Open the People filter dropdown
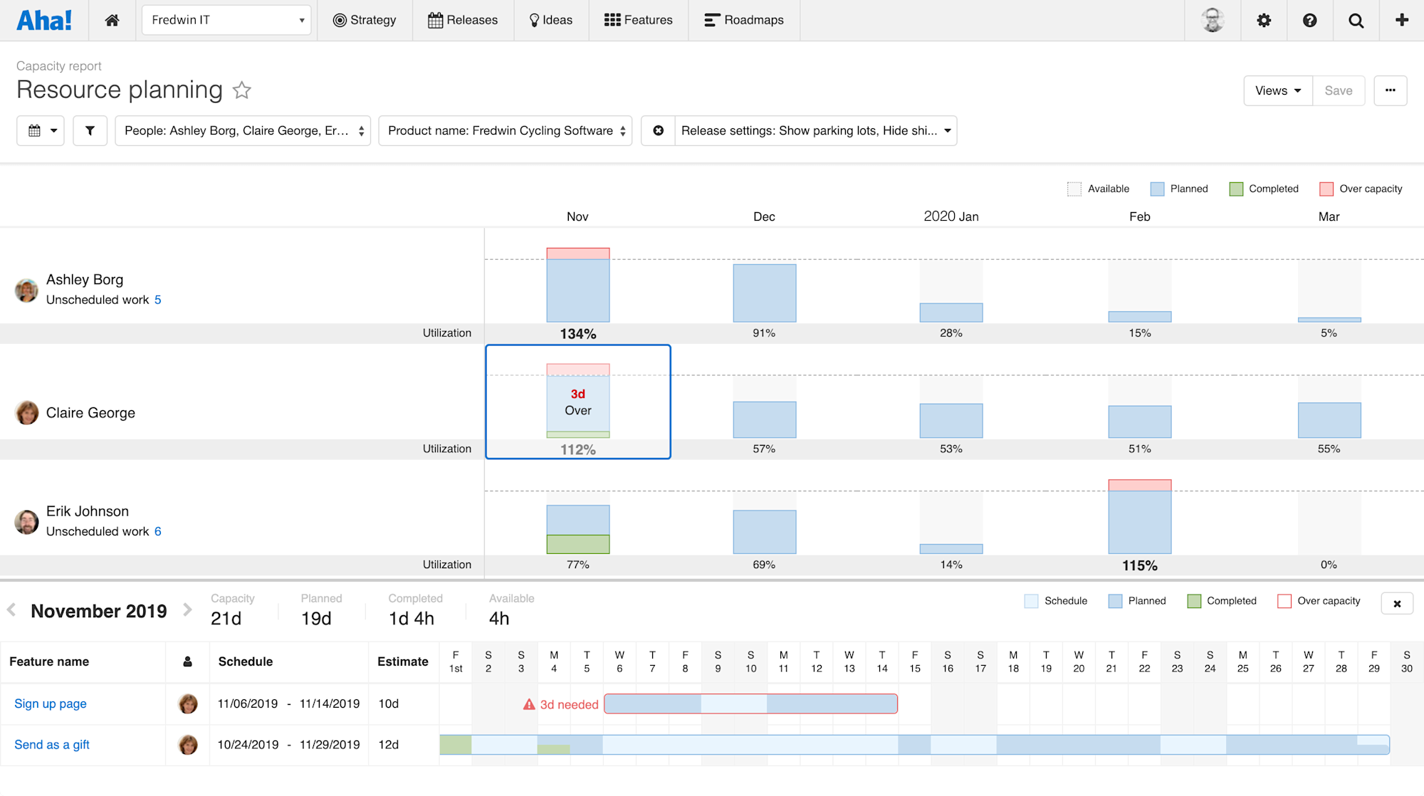This screenshot has height=796, width=1424. pos(243,131)
